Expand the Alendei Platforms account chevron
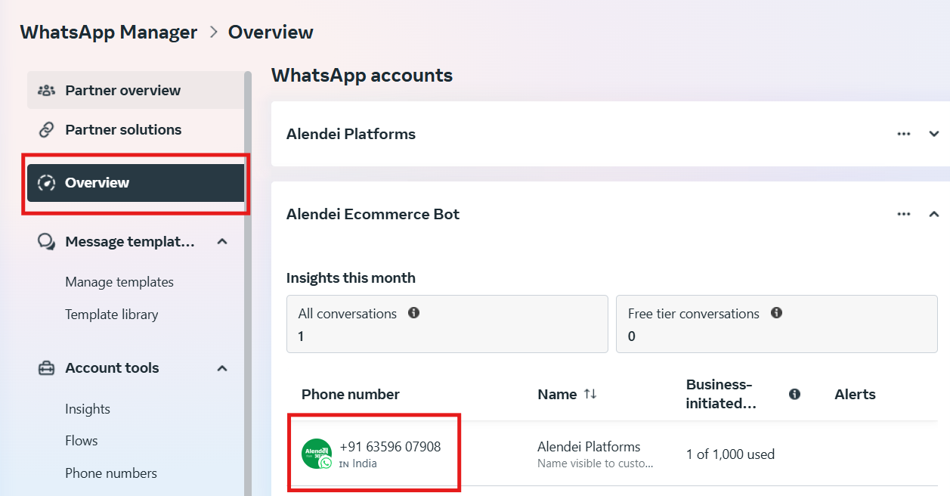This screenshot has width=950, height=496. click(x=934, y=134)
